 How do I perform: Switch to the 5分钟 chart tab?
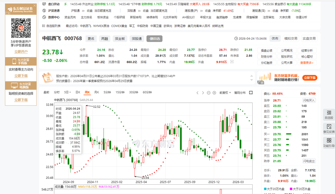coord(107,92)
